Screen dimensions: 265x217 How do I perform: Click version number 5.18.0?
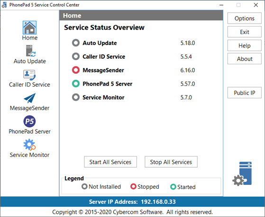click(x=188, y=43)
